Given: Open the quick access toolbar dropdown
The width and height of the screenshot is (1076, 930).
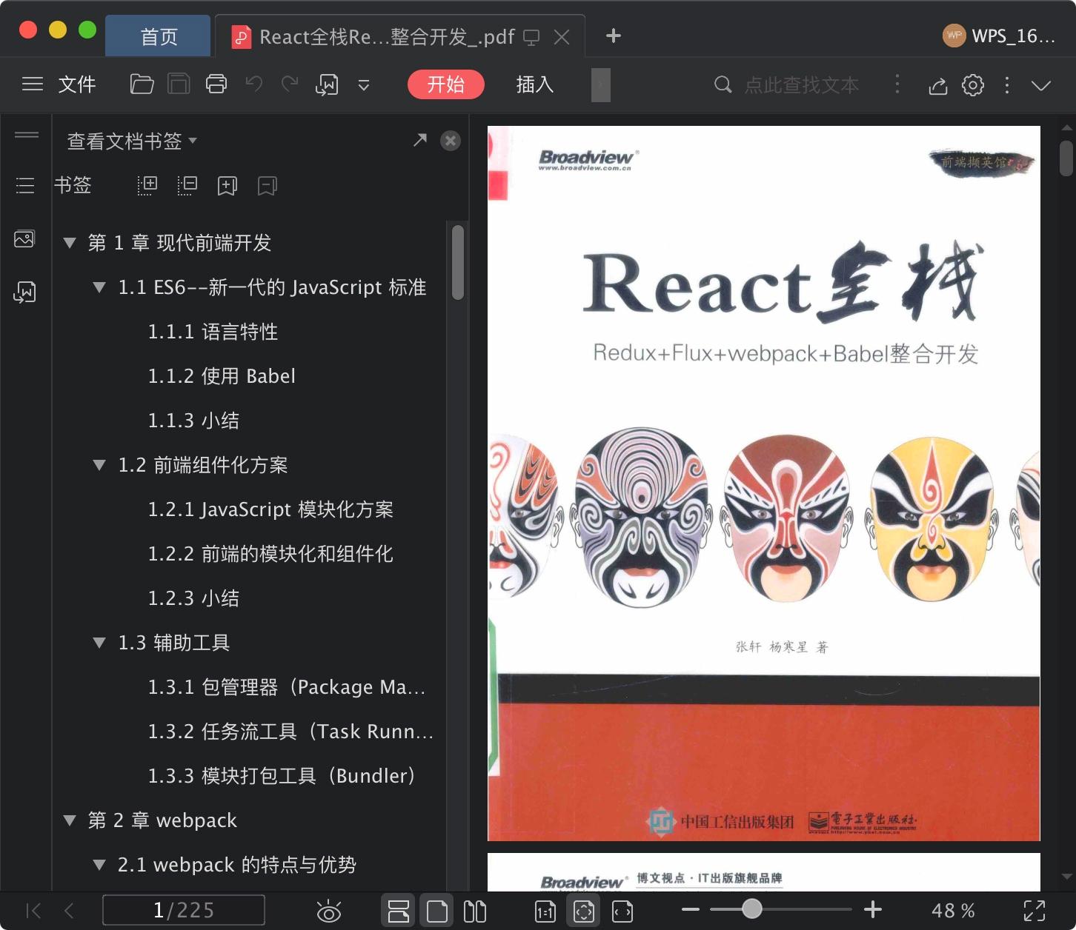Looking at the screenshot, I should tap(364, 85).
